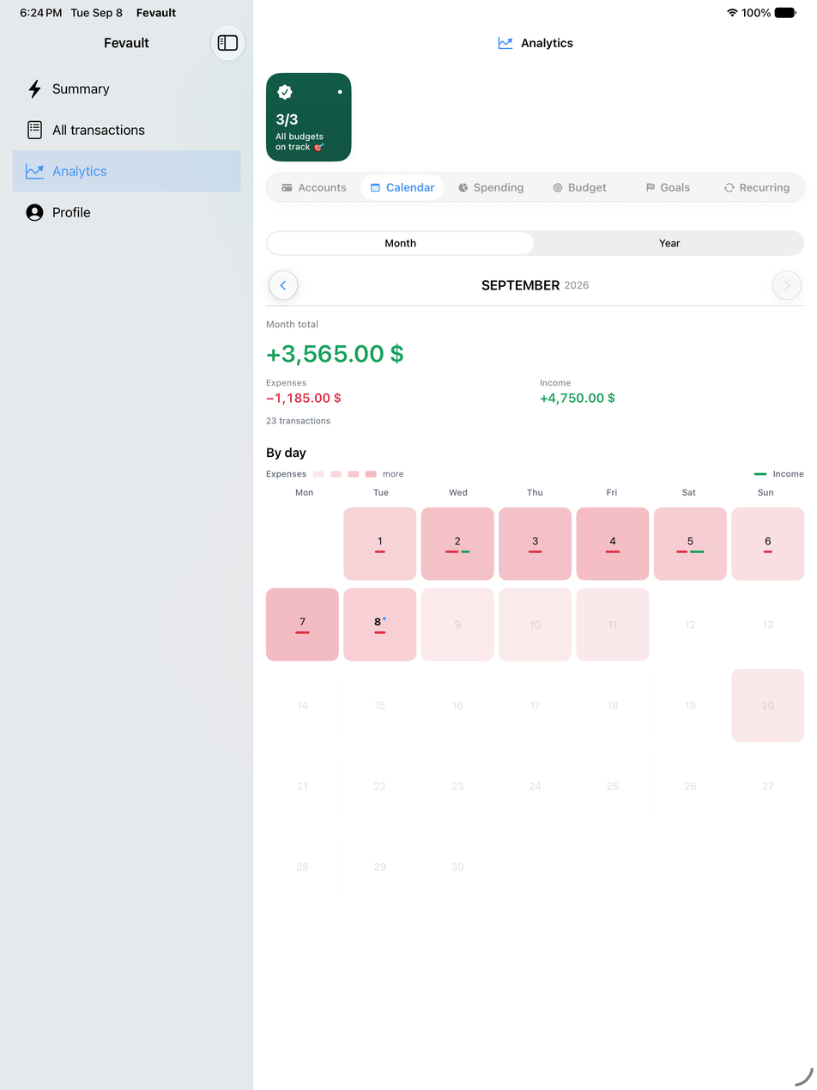Click the battery status icon
Viewport: 817px width, 1090px height.
pos(786,13)
